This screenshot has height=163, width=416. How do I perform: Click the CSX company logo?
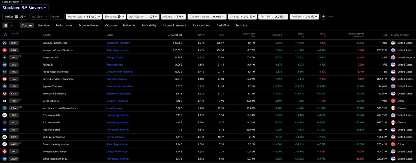coord(5,65)
